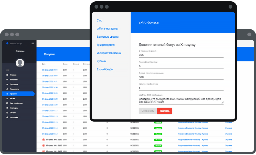Click the В течении Х (дней) field
The width and height of the screenshot is (256, 155).
point(181,55)
